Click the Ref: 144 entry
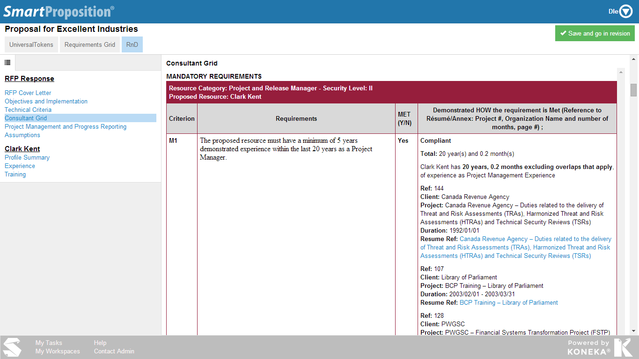The height and width of the screenshot is (359, 639). (x=432, y=189)
